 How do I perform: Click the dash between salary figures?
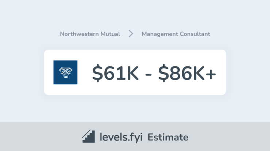pos(148,74)
